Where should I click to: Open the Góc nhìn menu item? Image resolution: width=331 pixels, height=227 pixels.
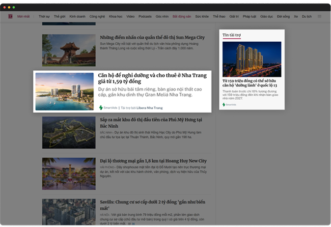coord(162,17)
